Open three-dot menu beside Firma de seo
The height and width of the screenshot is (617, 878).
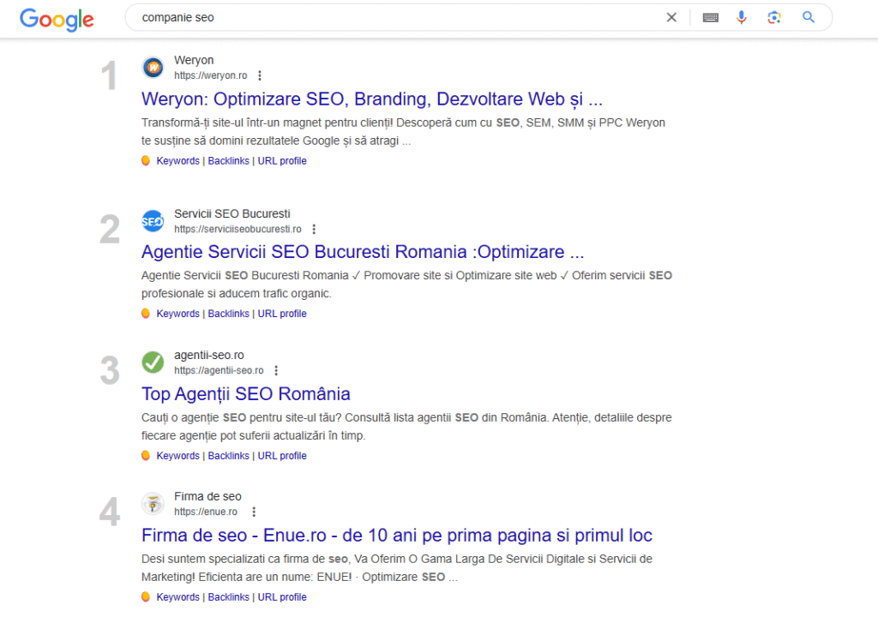pyautogui.click(x=253, y=512)
